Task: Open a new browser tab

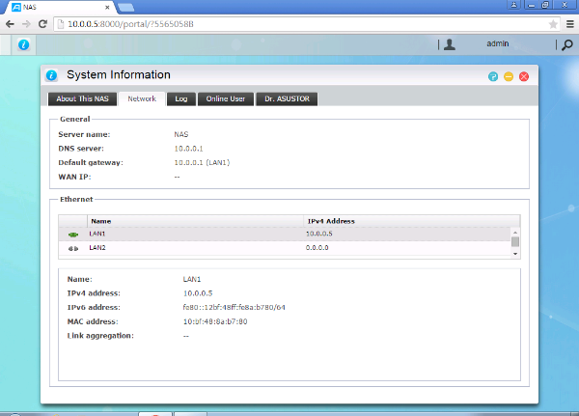Action: pyautogui.click(x=126, y=7)
